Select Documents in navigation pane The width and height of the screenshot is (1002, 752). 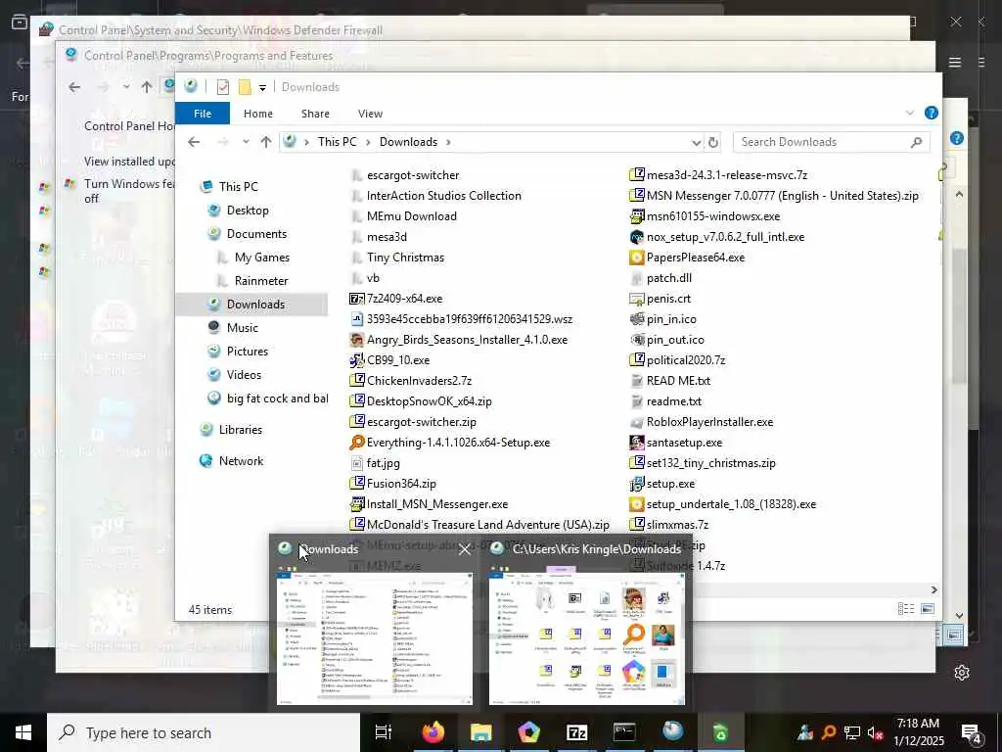[256, 234]
